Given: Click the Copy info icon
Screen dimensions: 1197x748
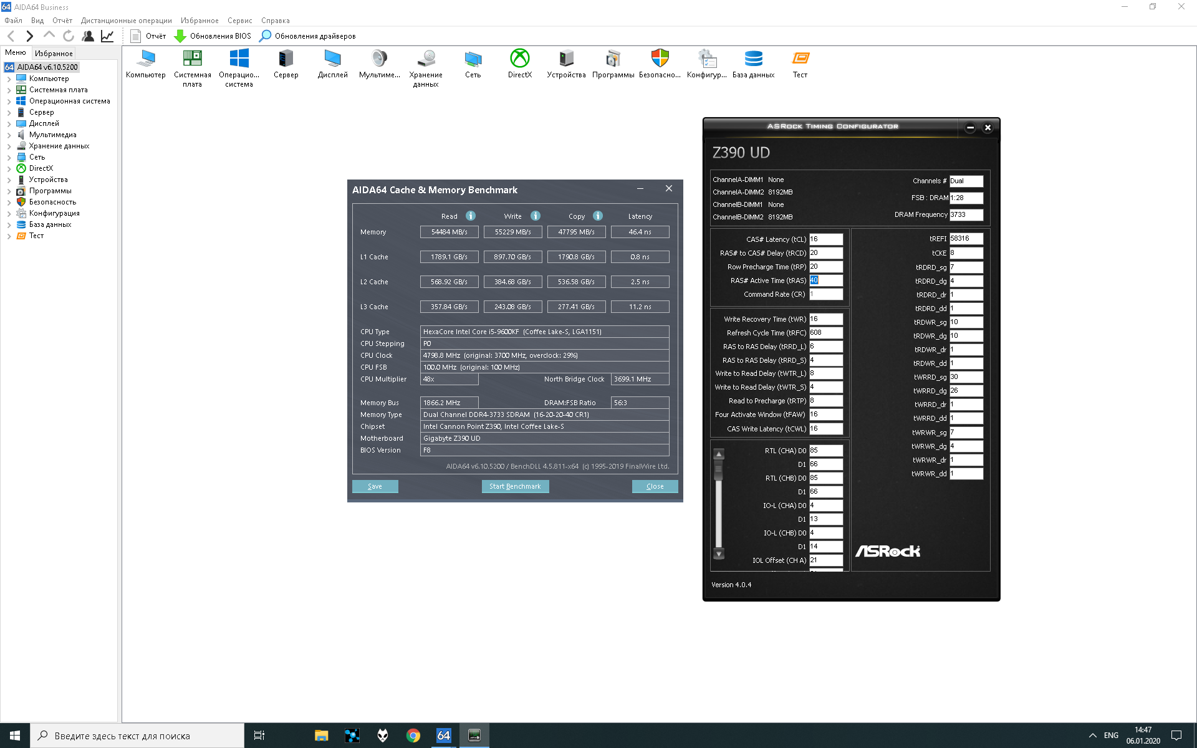Looking at the screenshot, I should point(598,216).
